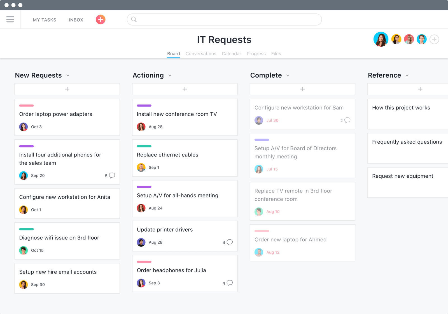The width and height of the screenshot is (448, 314).
Task: Open the Complete column dropdown
Action: pos(288,75)
